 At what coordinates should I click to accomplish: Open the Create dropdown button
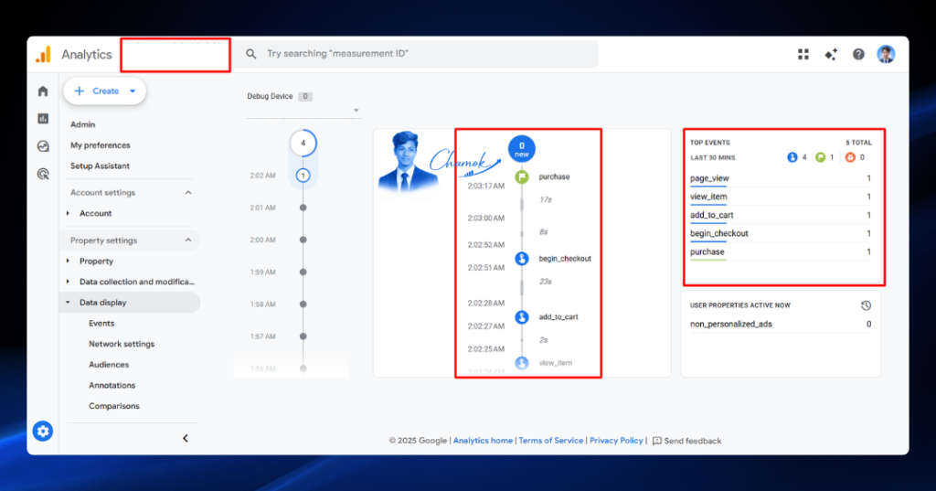104,91
